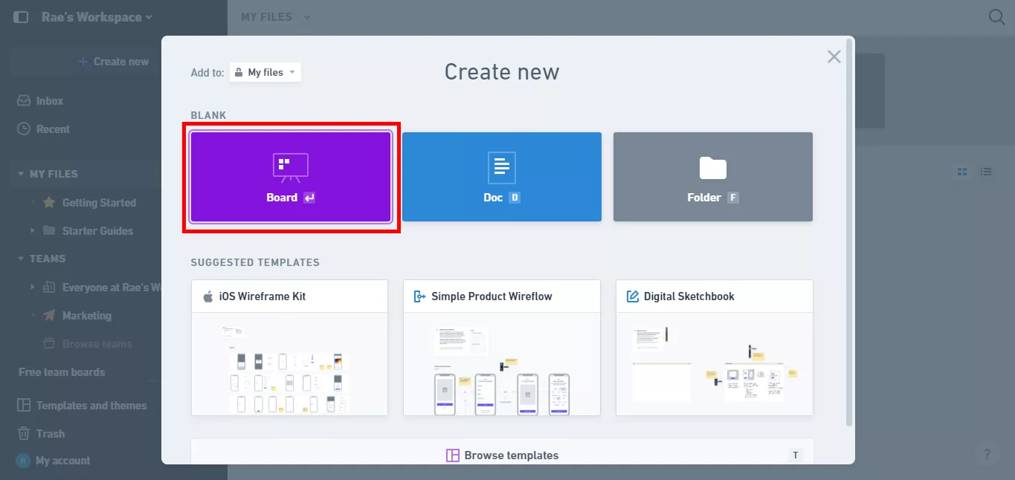
Task: Toggle the sidebar panel icon
Action: point(21,17)
